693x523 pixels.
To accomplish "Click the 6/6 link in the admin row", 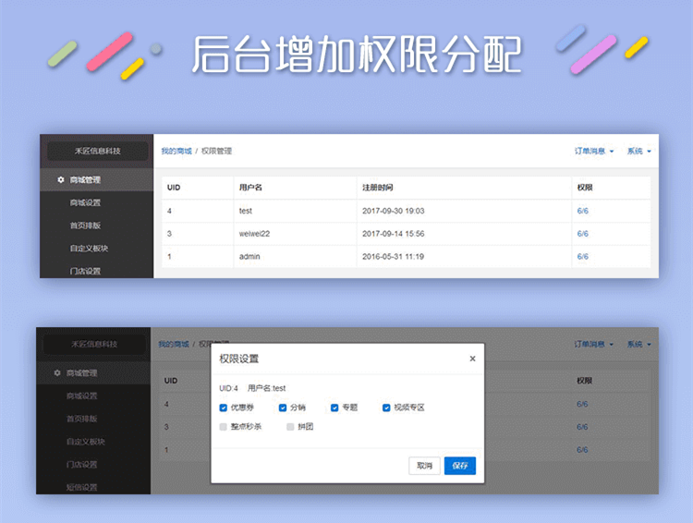I will click(582, 256).
